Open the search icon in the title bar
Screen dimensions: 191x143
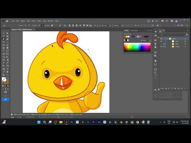157,21
